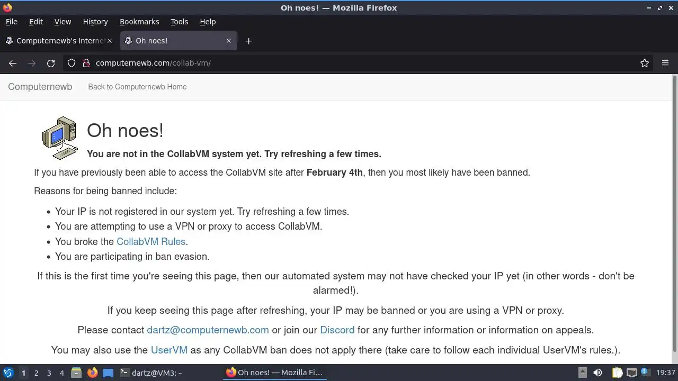Open the taskbar application menu launcher

pos(8,373)
